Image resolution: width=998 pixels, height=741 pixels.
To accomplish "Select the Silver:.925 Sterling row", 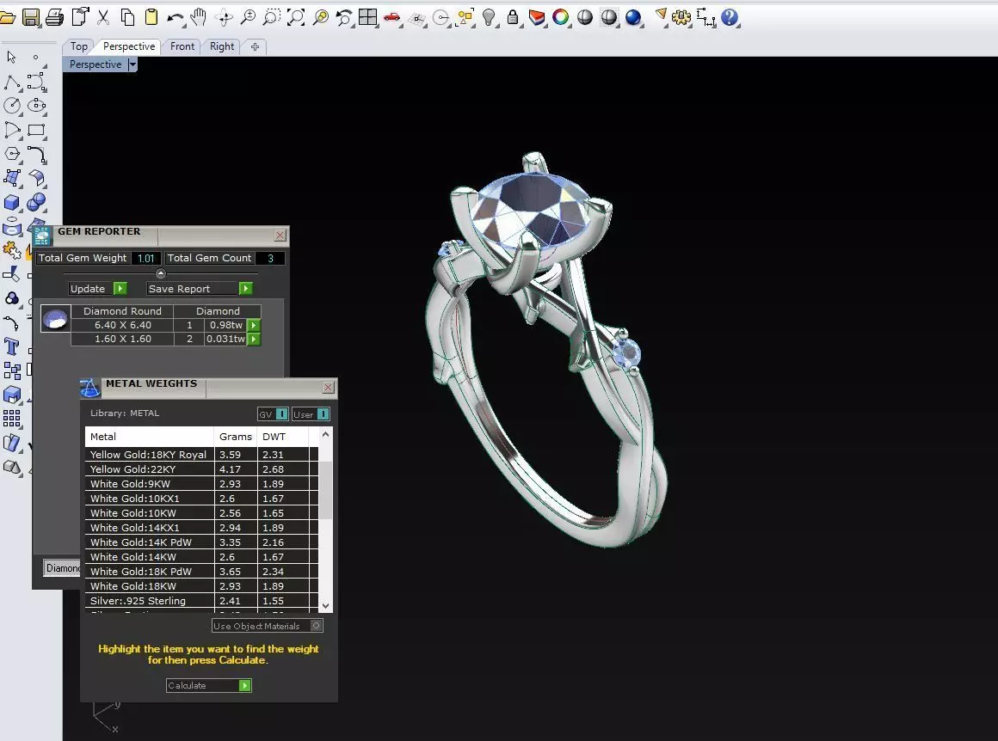I will [x=201, y=601].
